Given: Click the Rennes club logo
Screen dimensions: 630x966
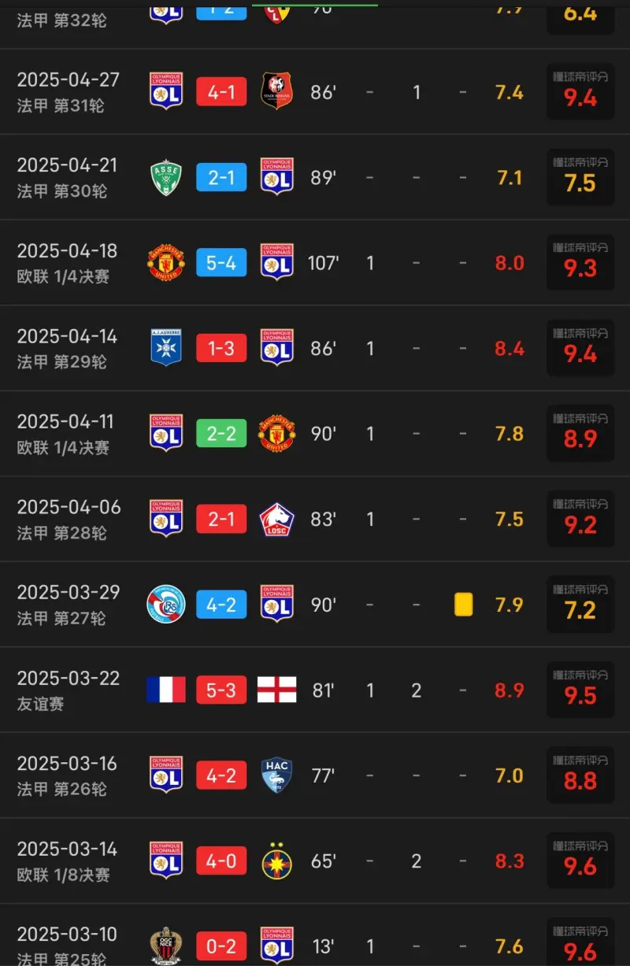Looking at the screenshot, I should (x=276, y=91).
